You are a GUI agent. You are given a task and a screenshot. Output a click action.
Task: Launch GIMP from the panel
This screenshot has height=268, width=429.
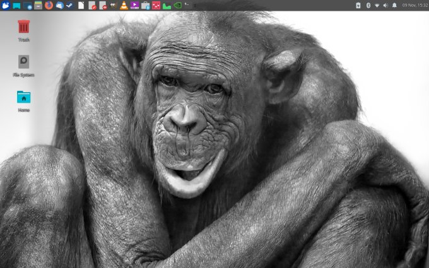(x=113, y=5)
